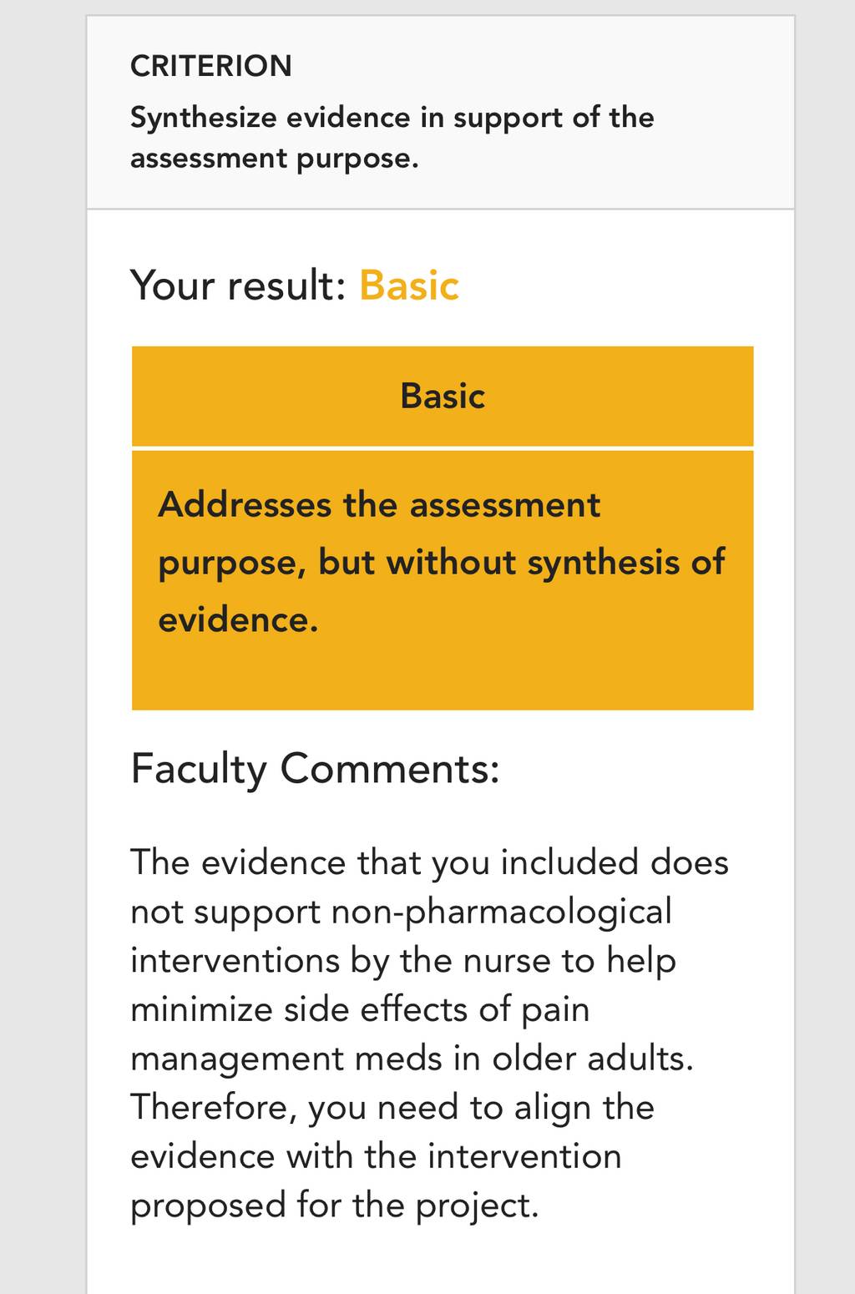Click 'Therefore, you need to align the' line
855x1294 pixels.
pyautogui.click(x=392, y=1108)
